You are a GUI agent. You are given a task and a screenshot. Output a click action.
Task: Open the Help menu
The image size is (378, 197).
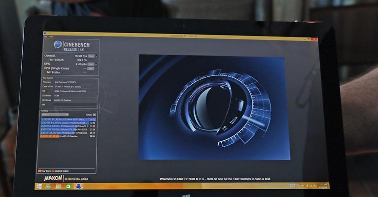tap(51, 36)
